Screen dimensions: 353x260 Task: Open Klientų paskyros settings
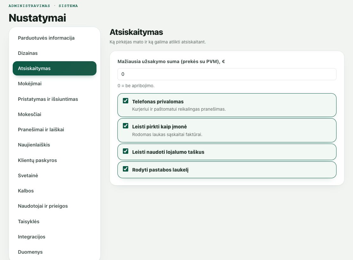point(55,160)
